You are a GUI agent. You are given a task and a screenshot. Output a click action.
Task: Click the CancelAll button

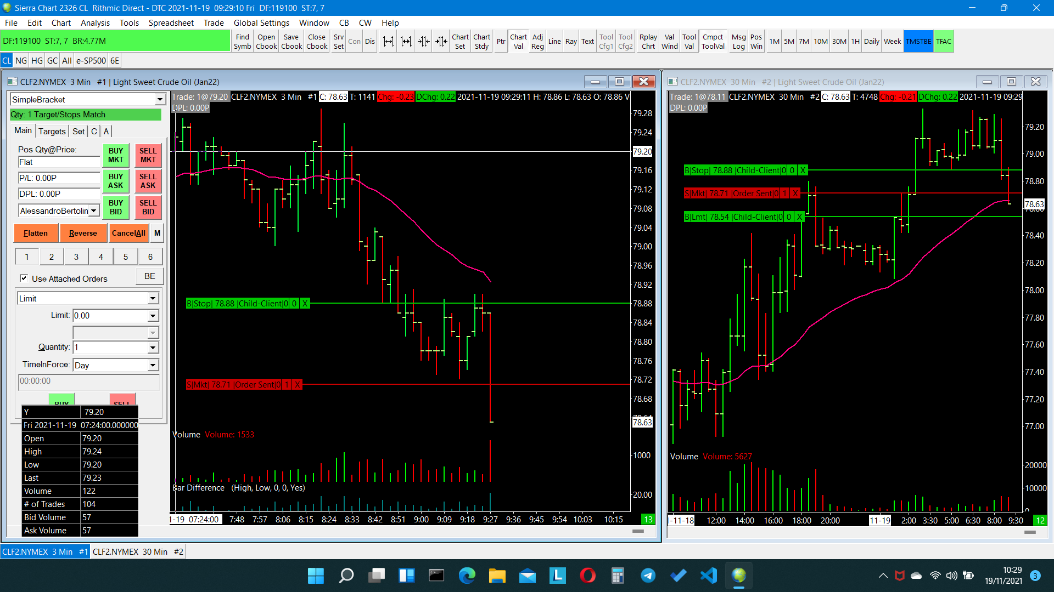click(128, 234)
